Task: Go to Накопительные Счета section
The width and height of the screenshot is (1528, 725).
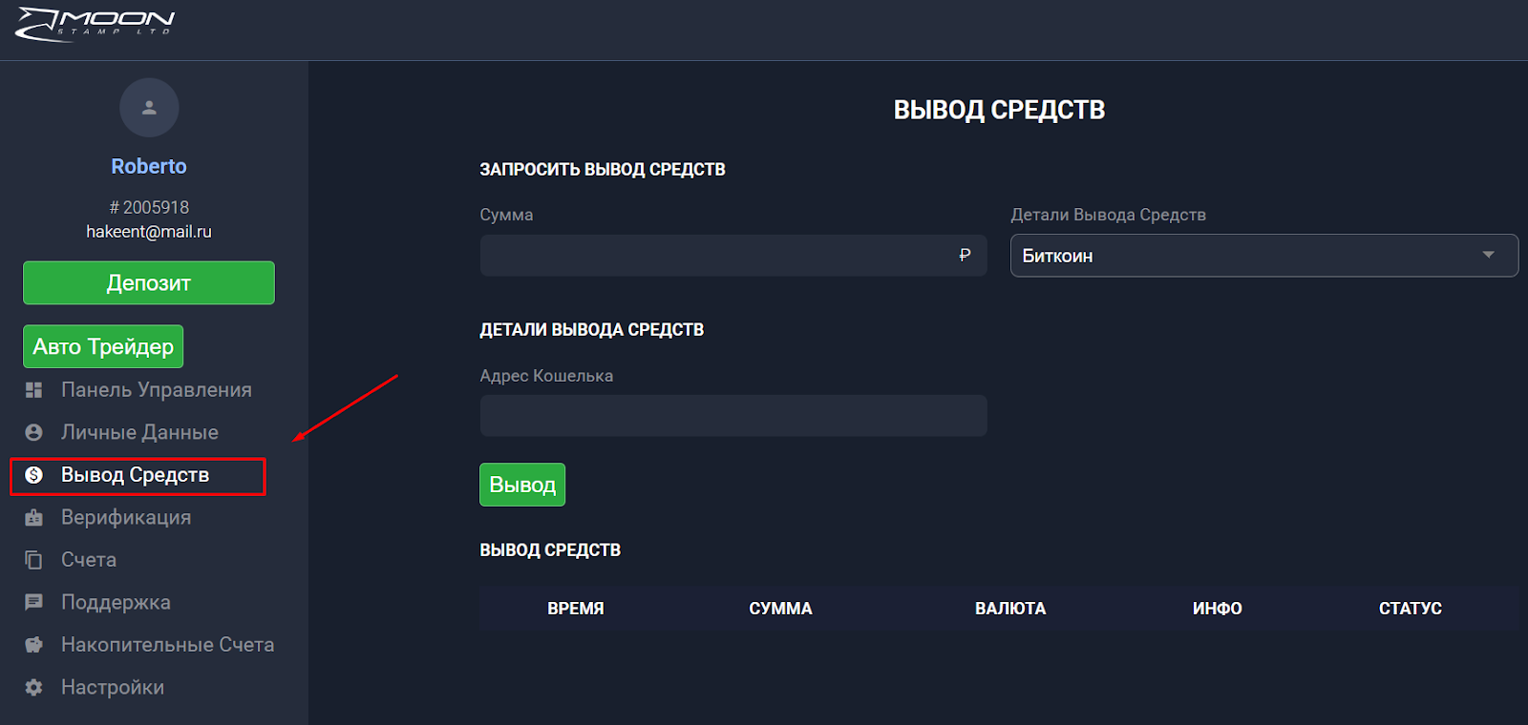Action: [167, 645]
